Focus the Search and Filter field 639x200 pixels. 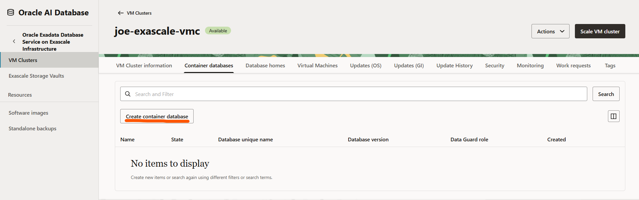pos(354,94)
